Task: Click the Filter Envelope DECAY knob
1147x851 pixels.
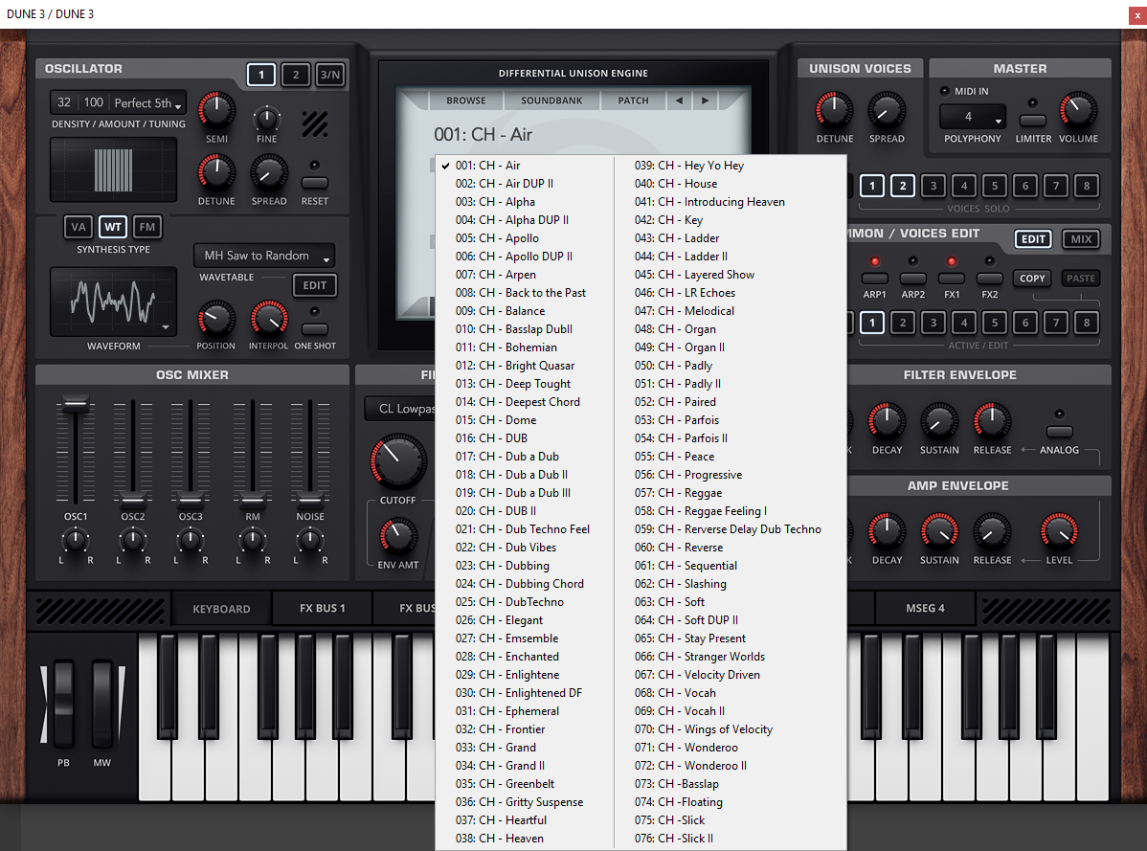Action: 887,421
